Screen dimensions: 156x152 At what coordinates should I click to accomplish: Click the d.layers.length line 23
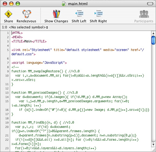coord(56,148)
